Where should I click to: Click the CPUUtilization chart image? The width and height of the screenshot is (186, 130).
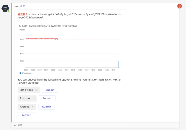pos(69,50)
